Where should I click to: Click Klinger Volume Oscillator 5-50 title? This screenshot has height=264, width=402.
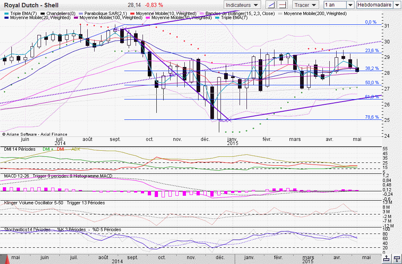click(34, 203)
